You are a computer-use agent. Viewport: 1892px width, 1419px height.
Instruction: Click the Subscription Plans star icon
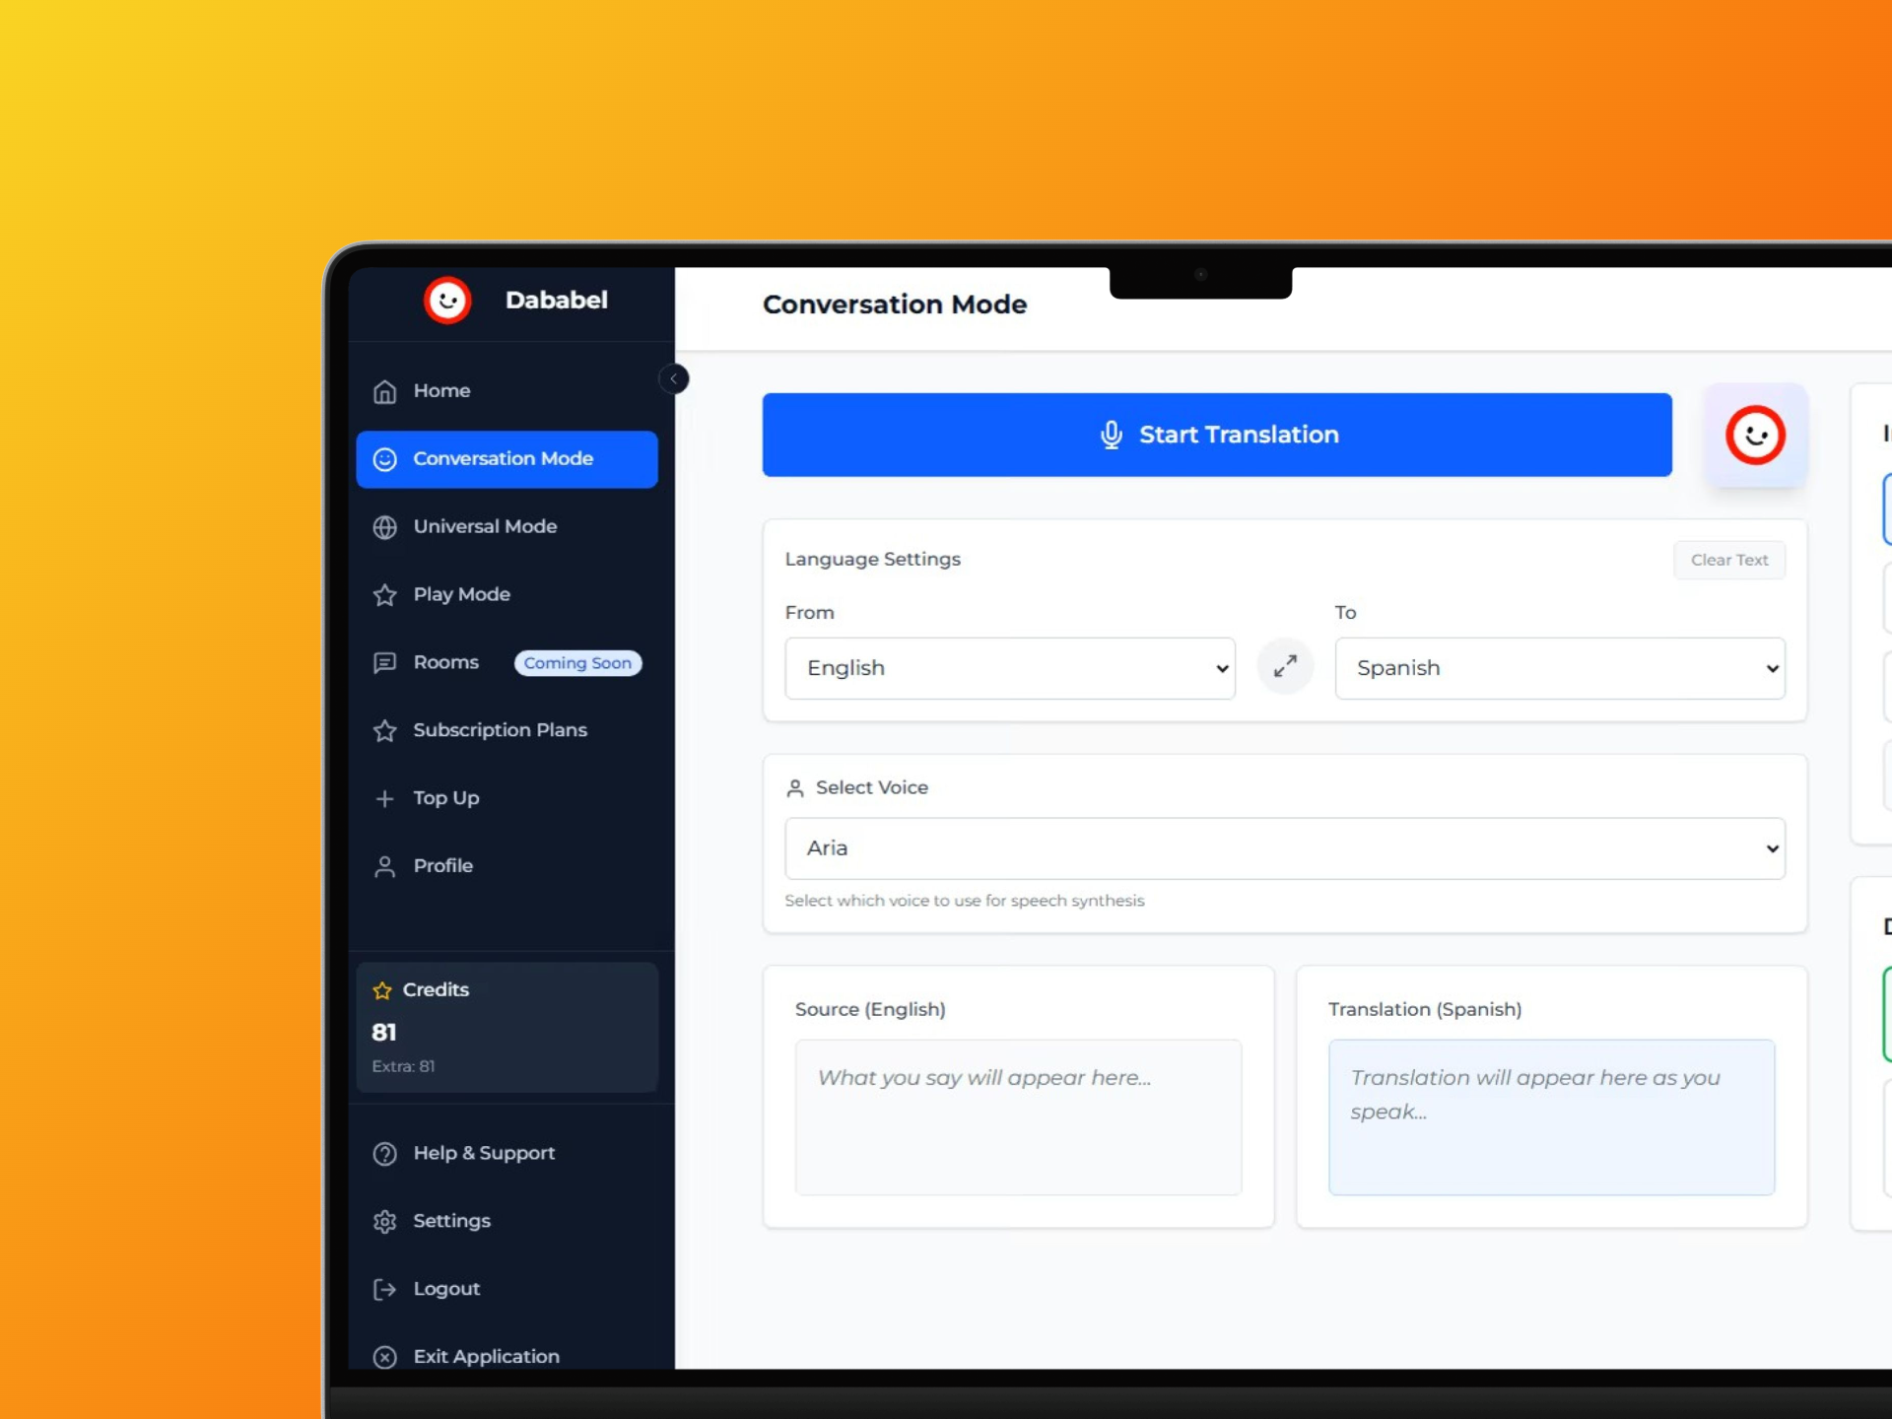click(x=384, y=731)
